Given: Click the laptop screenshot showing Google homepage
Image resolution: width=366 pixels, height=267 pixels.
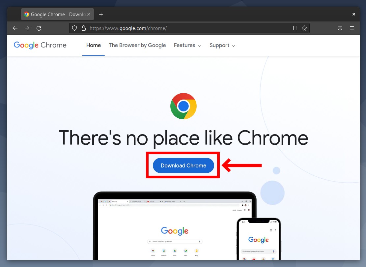Looking at the screenshot, I should [x=175, y=226].
